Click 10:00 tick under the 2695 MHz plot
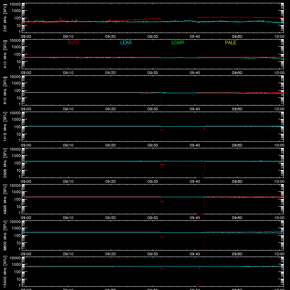Viewport: 290px width, 290px height. point(279,182)
